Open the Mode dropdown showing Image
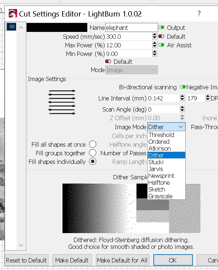Image resolution: width=218 pixels, height=270 pixels. click(x=131, y=70)
